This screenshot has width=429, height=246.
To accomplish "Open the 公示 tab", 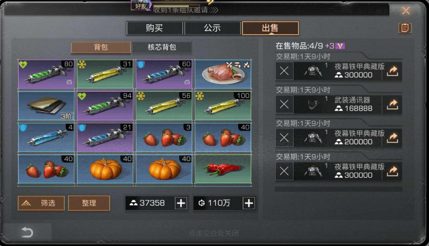I will tap(213, 28).
